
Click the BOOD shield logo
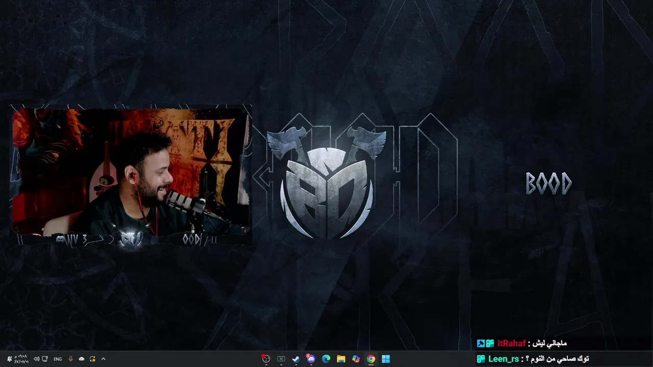(x=326, y=182)
